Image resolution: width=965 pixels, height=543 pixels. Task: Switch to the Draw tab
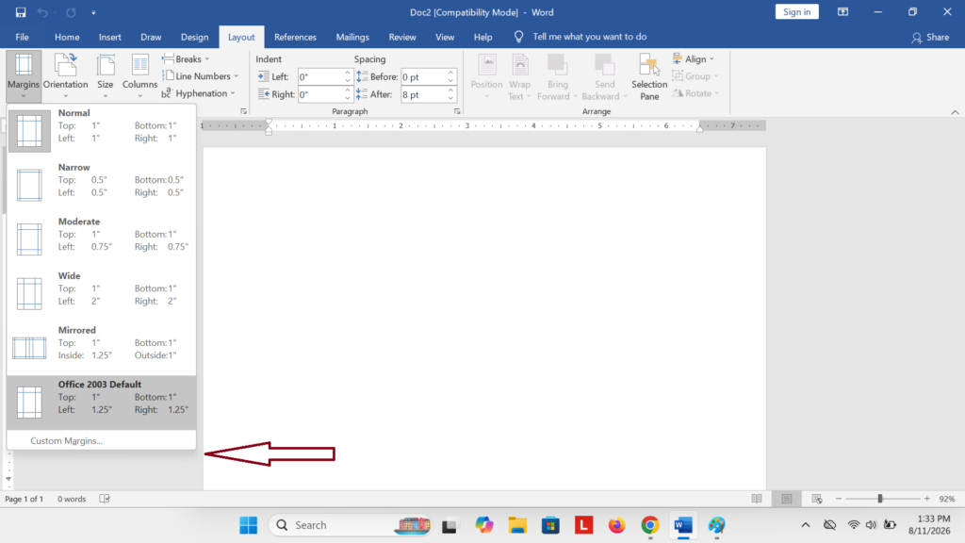tap(151, 37)
